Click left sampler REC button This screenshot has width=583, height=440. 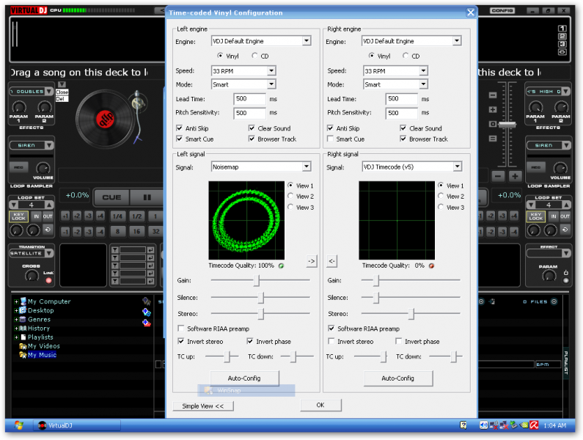[x=18, y=168]
